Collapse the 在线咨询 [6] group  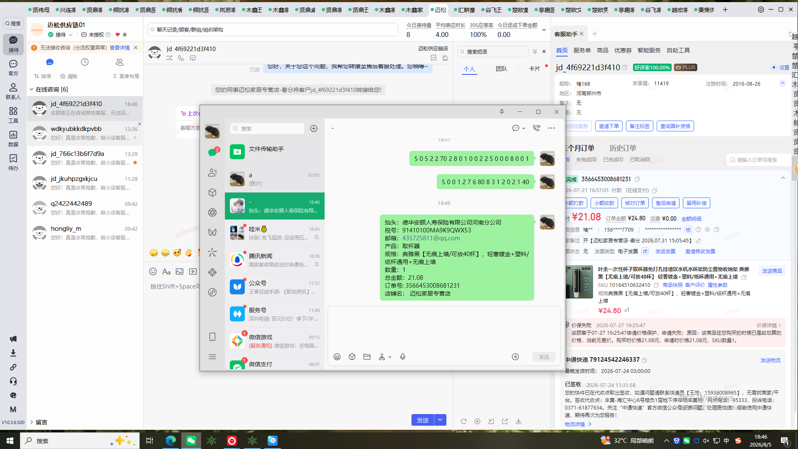(32, 89)
